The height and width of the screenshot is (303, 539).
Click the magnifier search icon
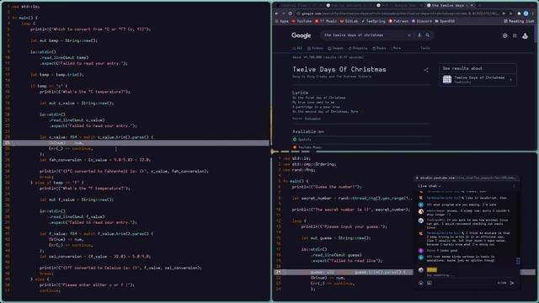click(x=428, y=35)
